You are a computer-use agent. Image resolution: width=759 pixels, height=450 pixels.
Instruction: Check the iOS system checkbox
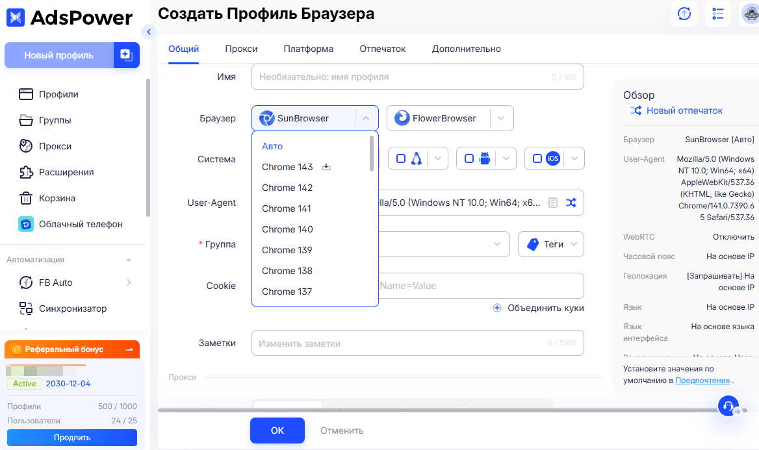click(x=537, y=158)
